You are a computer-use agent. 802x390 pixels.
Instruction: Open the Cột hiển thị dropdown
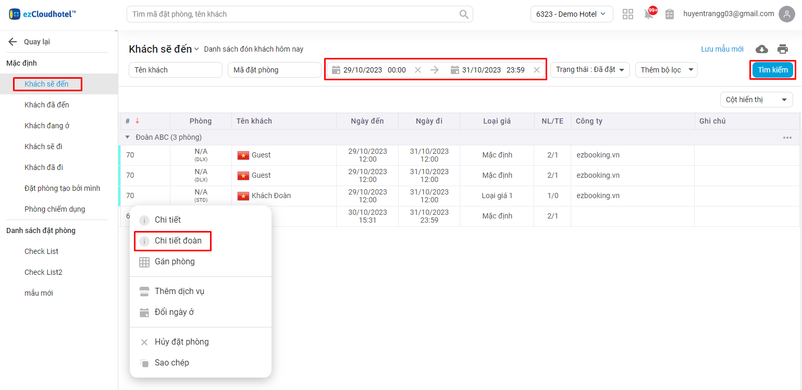pos(756,100)
